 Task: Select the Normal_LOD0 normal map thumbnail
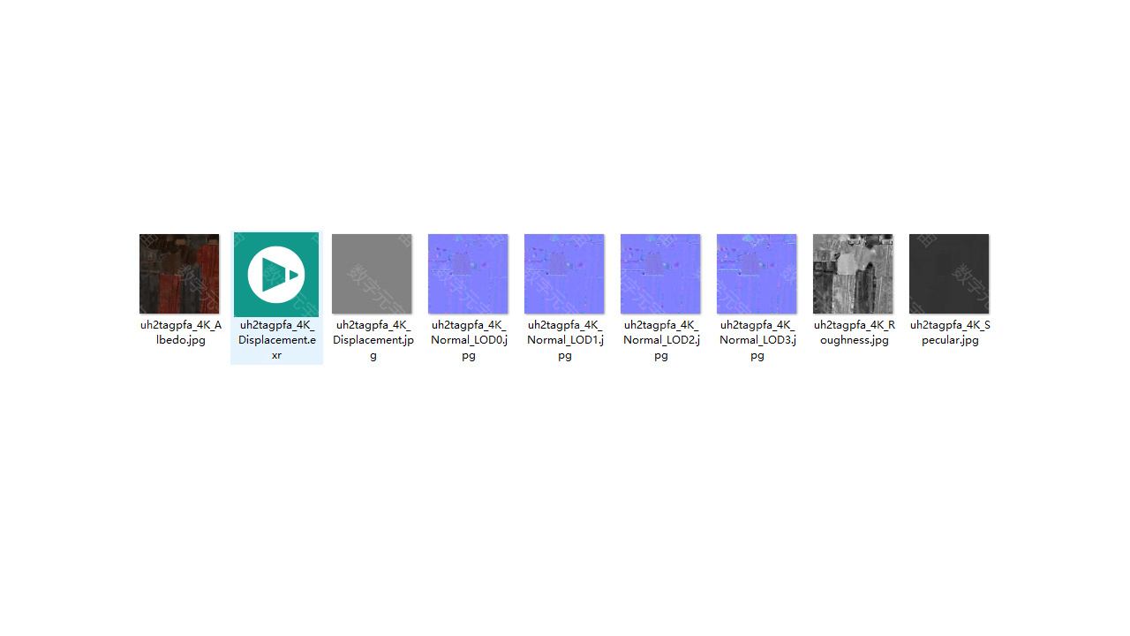coord(468,274)
